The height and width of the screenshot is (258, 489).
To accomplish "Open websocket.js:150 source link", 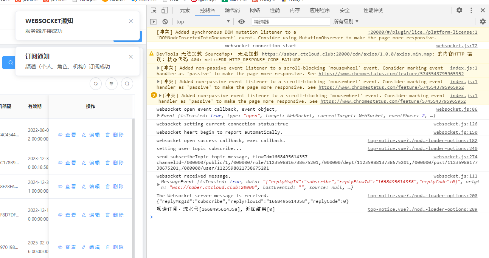I will pyautogui.click(x=455, y=132).
